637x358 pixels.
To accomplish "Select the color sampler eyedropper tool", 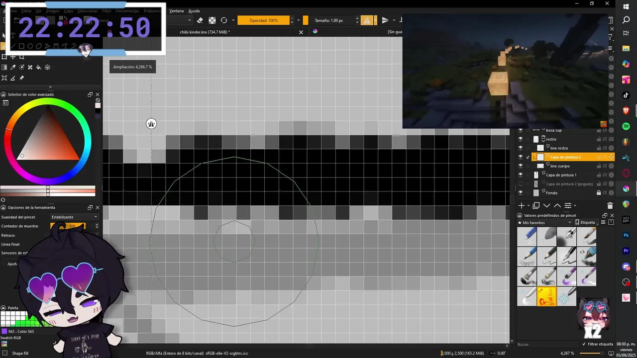I will [13, 67].
